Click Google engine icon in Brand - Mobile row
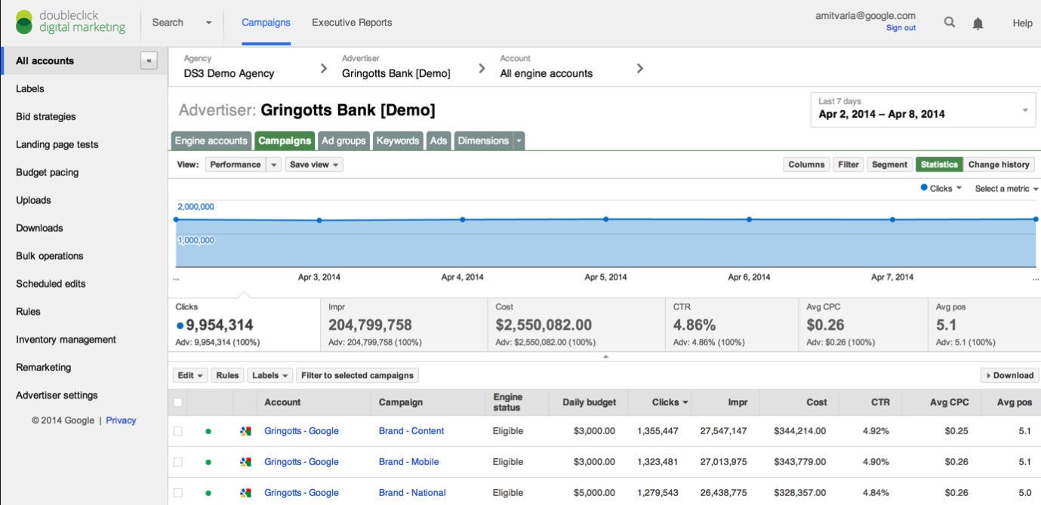This screenshot has height=505, width=1041. point(245,462)
